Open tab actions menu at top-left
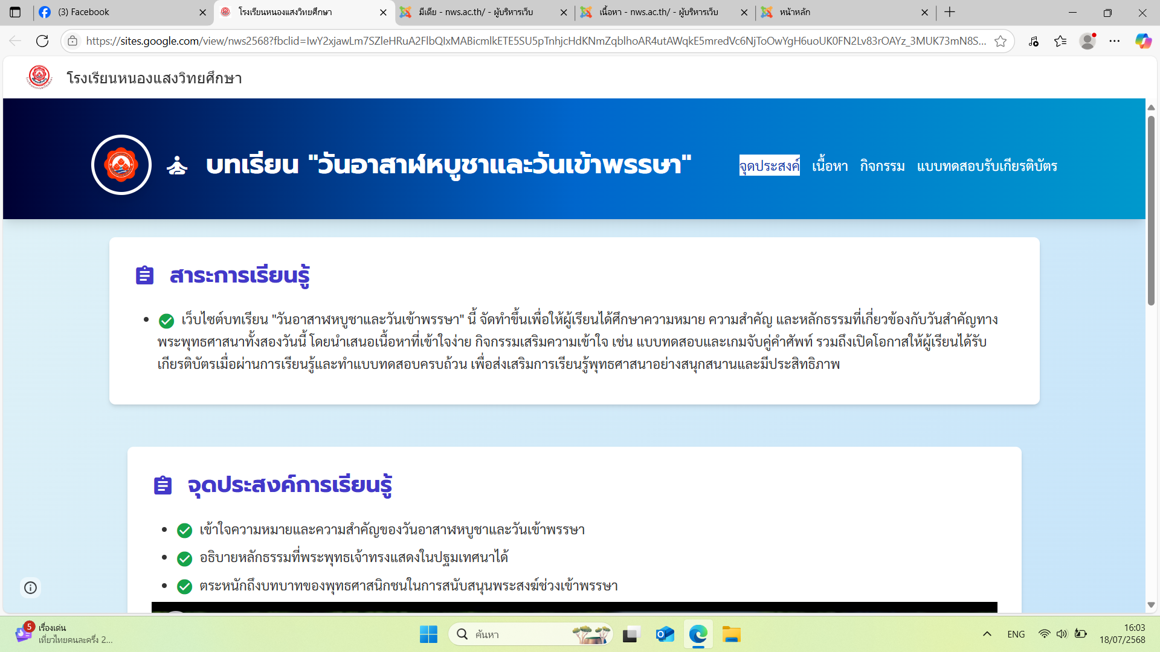1160x652 pixels. [15, 12]
